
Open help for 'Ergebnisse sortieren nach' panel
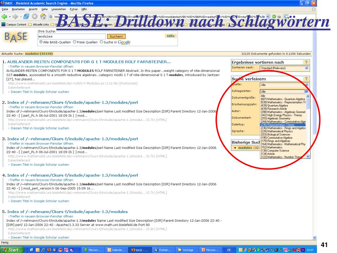pos(306,62)
